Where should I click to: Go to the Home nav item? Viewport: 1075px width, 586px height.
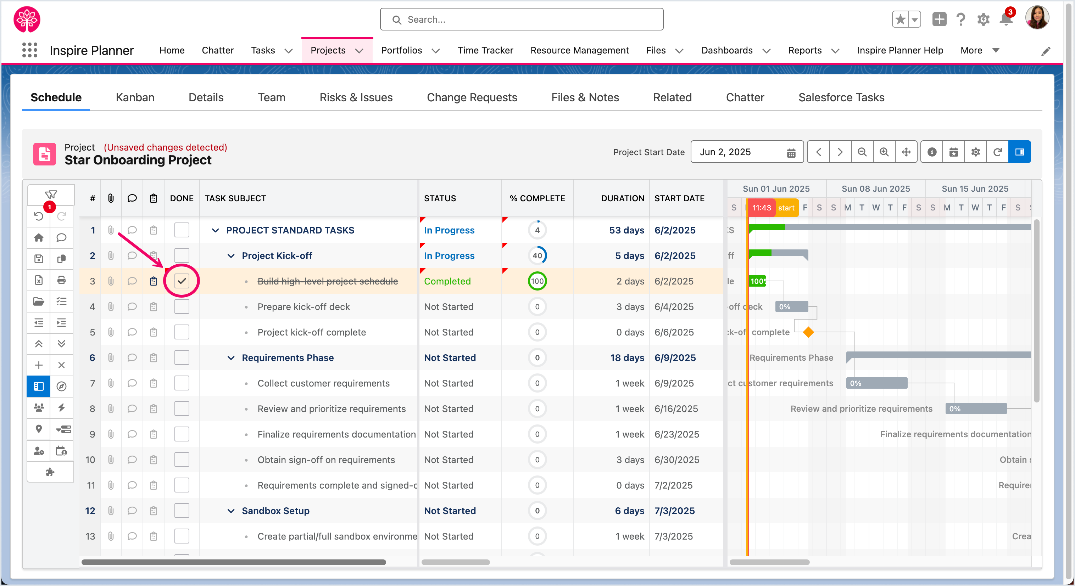point(172,50)
